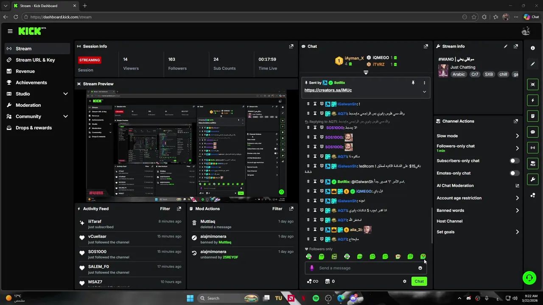Click the chat scrollbar

point(432,225)
